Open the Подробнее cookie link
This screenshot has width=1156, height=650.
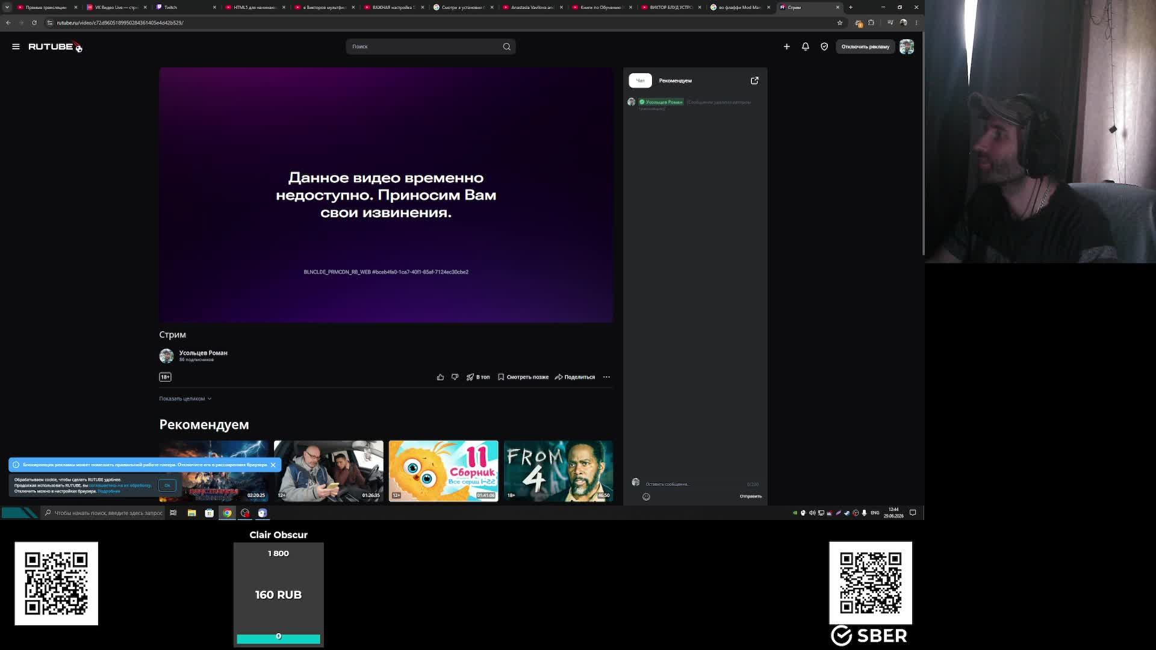coord(109,491)
